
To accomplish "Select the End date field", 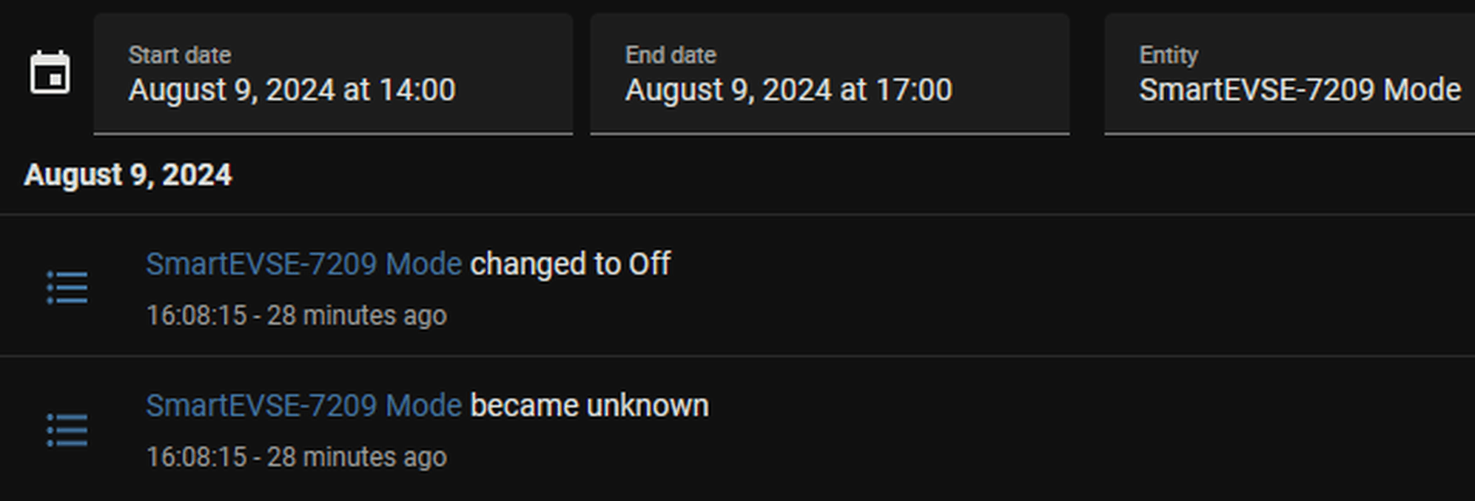I will point(830,74).
